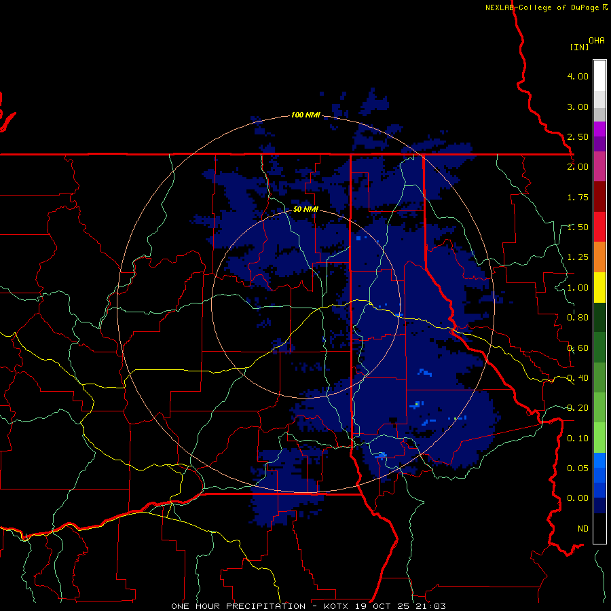Pick the magenta legend swatch beside 2.00

(x=599, y=167)
